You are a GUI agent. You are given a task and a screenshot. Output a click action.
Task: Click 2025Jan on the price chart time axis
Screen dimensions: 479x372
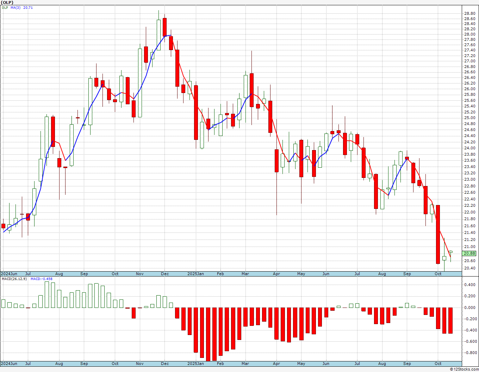(x=195, y=274)
